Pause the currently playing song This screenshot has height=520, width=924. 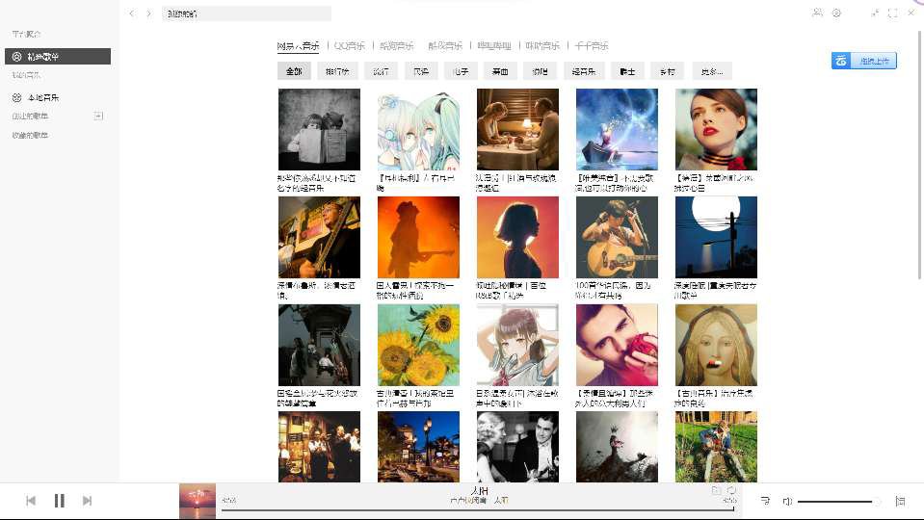pyautogui.click(x=59, y=501)
